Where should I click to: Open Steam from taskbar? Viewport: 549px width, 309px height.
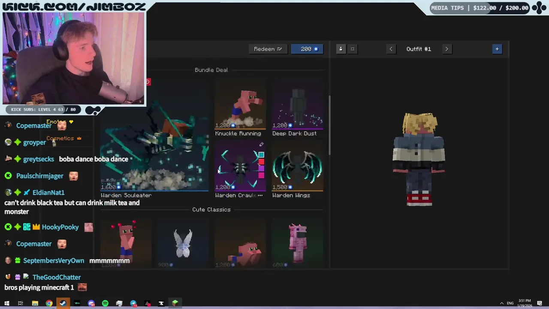click(63, 303)
